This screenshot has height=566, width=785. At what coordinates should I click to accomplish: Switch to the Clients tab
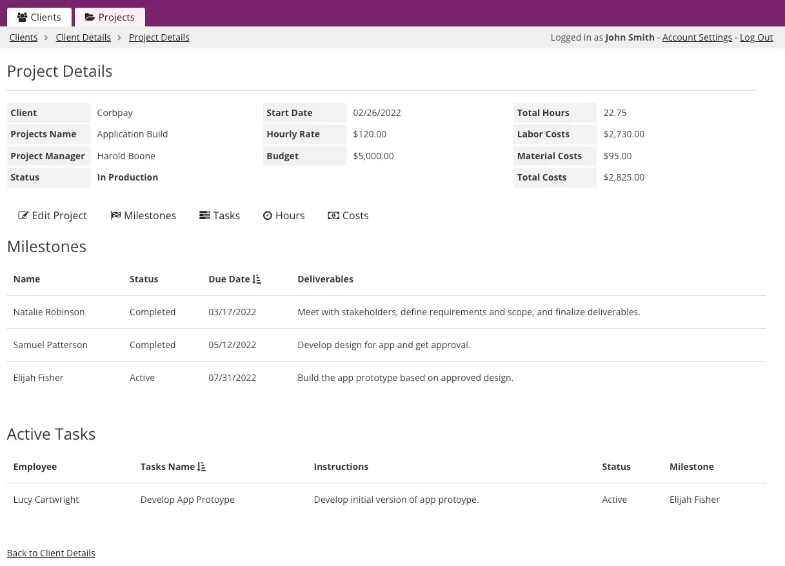39,17
